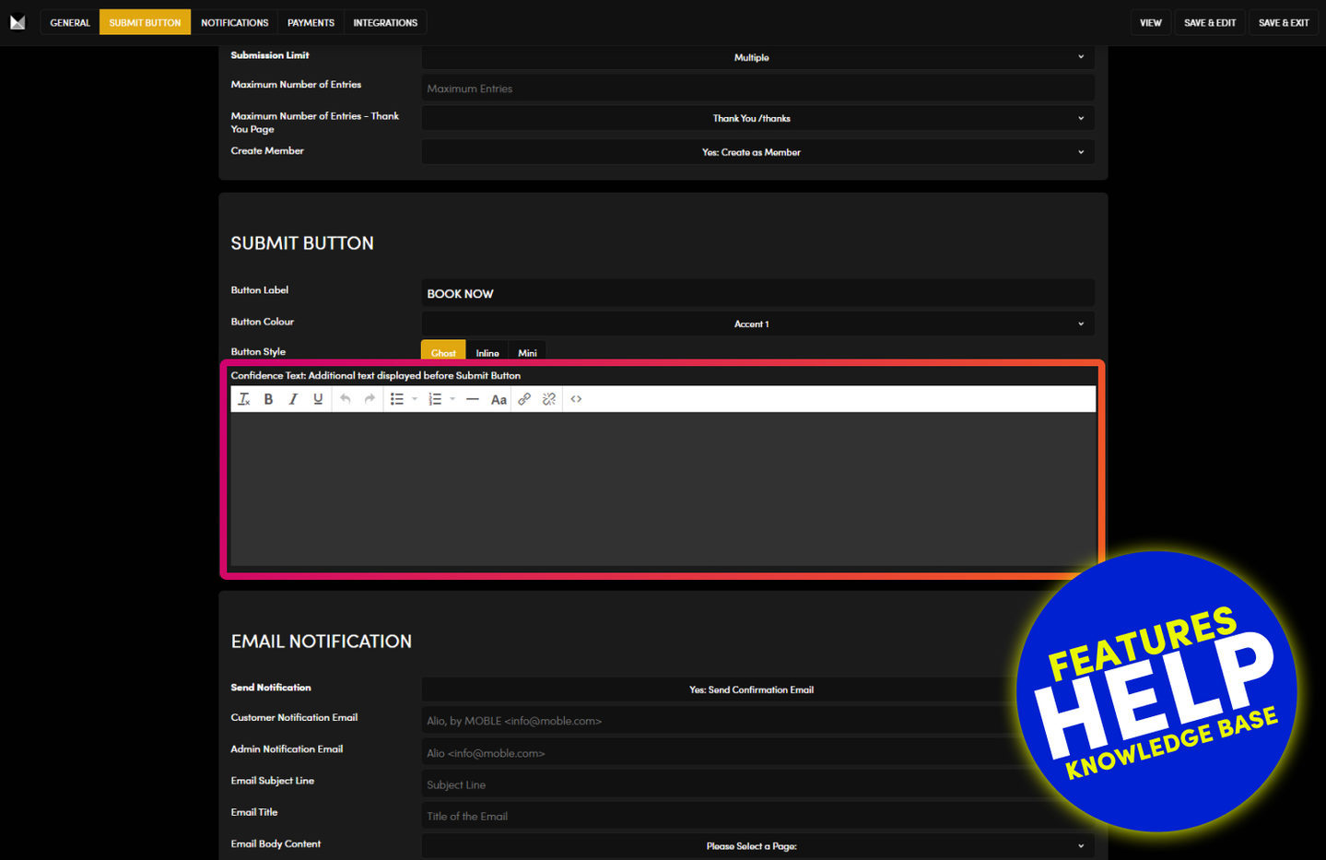The width and height of the screenshot is (1326, 860).
Task: Apply italic formatting in the editor toolbar
Action: (293, 399)
